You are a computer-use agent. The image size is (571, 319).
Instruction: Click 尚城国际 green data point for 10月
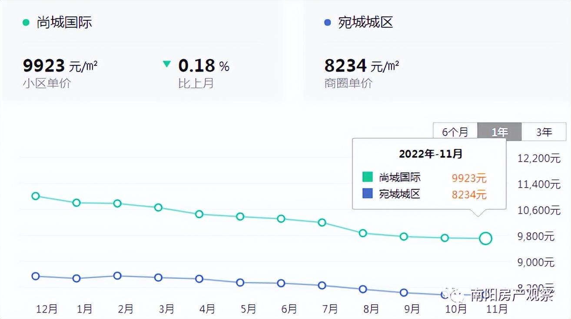tap(445, 238)
